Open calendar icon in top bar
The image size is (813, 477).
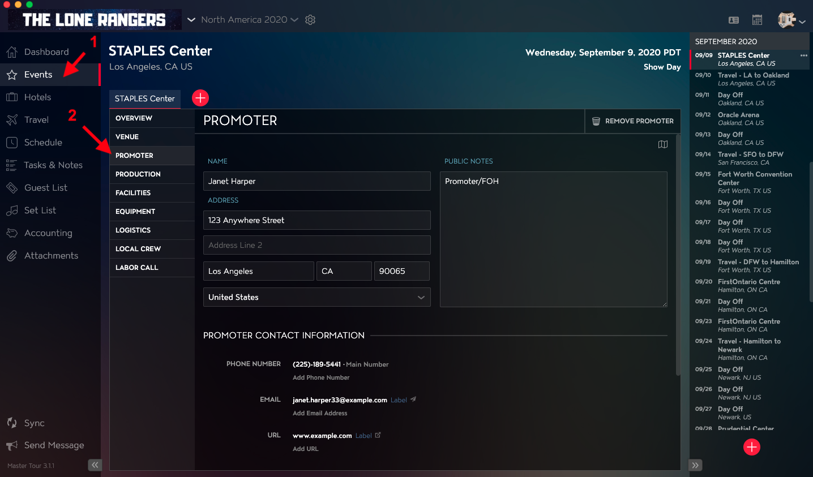(x=757, y=20)
